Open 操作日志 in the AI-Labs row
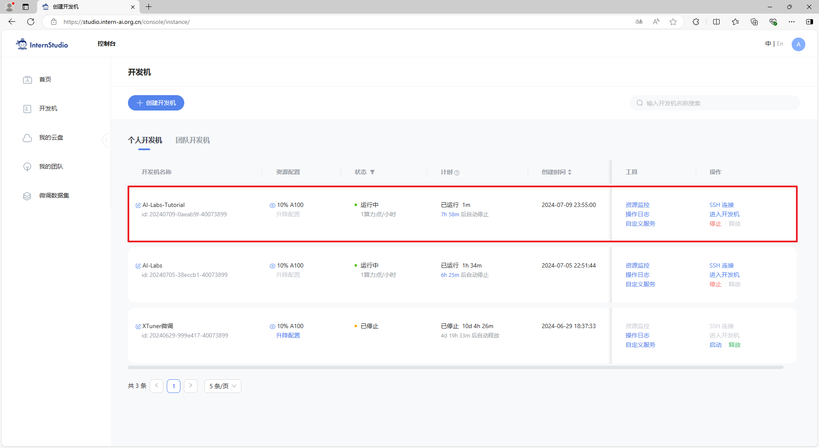Screen dimensions: 819x448 (637, 275)
